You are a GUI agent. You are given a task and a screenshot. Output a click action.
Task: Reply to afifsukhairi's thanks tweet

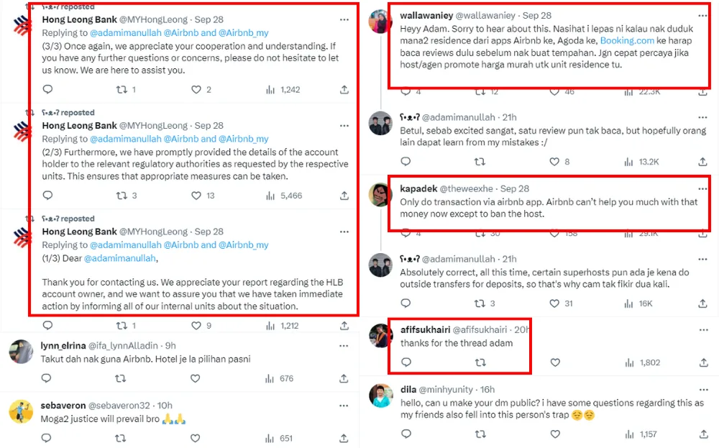tap(406, 362)
